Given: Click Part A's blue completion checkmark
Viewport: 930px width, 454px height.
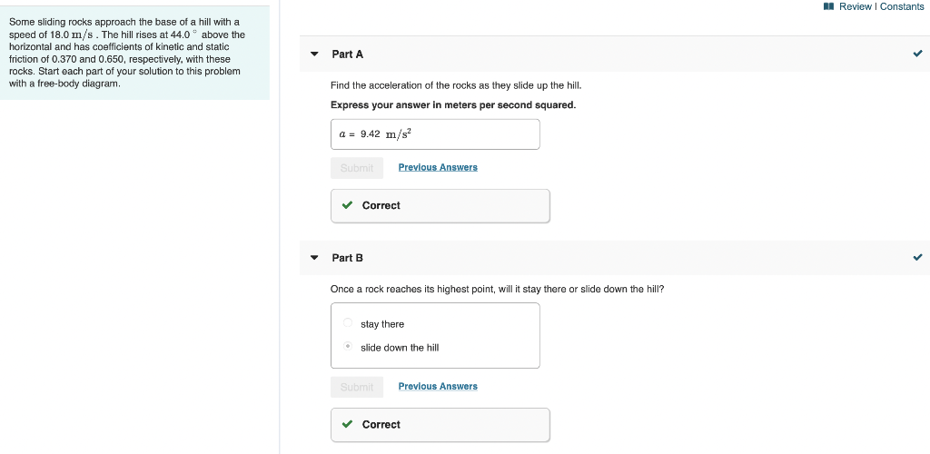Looking at the screenshot, I should [917, 54].
